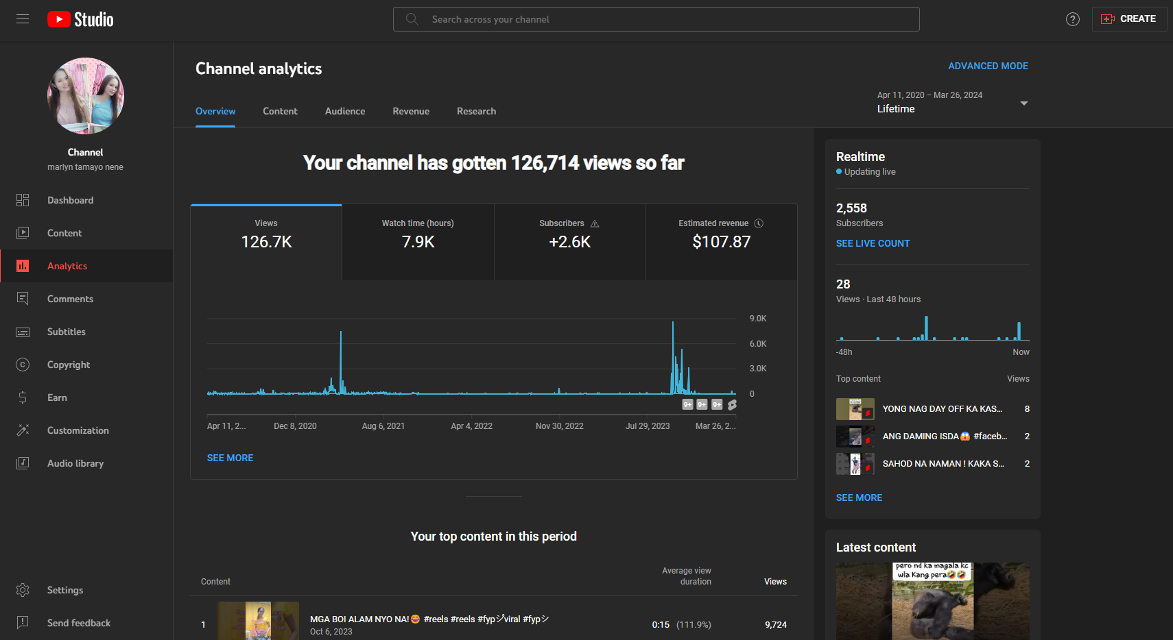The image size is (1173, 640).
Task: Open the help question mark icon
Action: pyautogui.click(x=1073, y=19)
